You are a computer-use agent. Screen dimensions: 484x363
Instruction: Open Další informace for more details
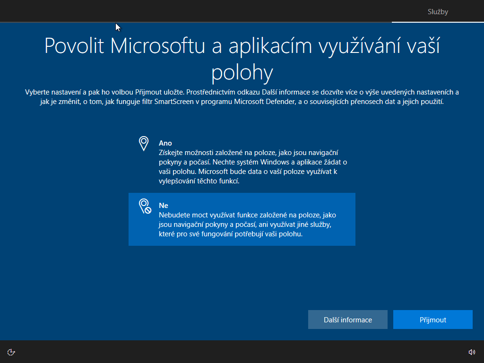pyautogui.click(x=348, y=320)
